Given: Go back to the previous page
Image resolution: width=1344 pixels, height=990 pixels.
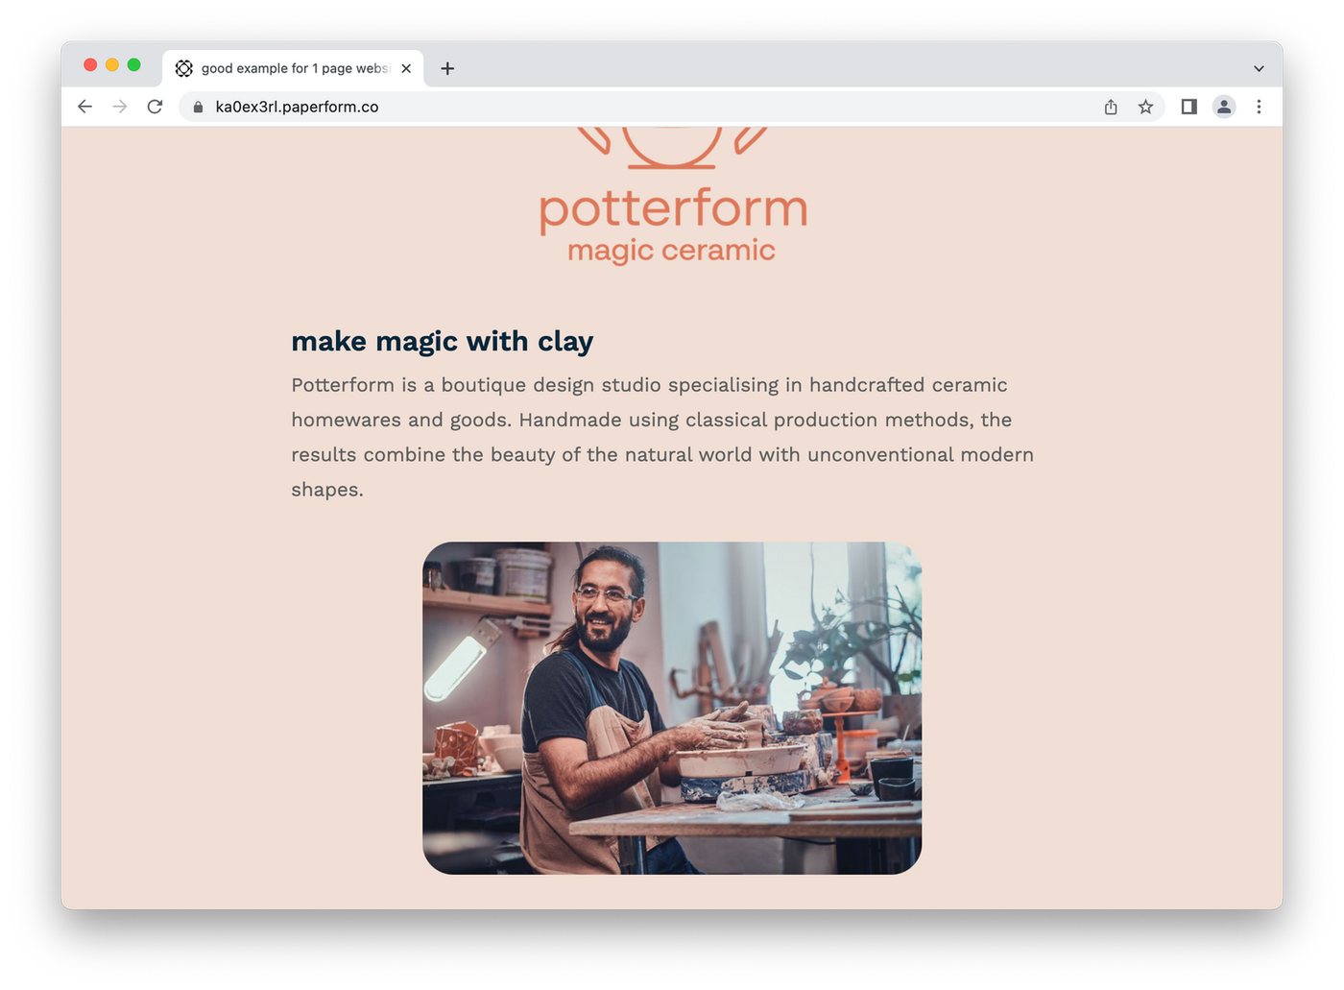Looking at the screenshot, I should [x=85, y=107].
